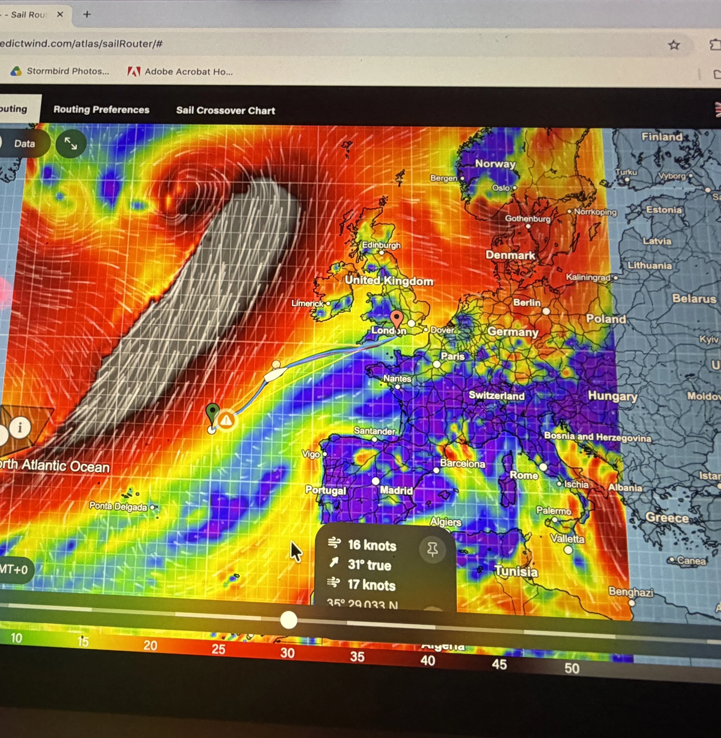721x738 pixels.
Task: Click the Vigo city label
Action: 311,454
